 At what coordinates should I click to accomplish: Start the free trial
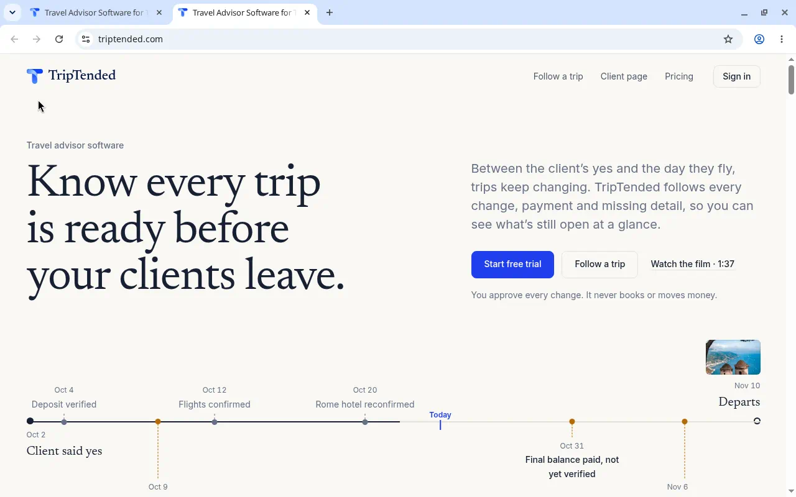pos(512,264)
